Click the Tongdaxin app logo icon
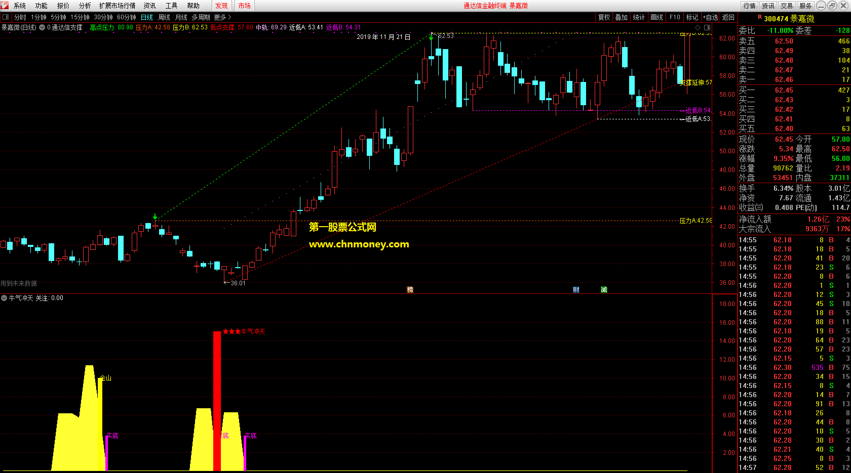The image size is (851, 473). pyautogui.click(x=5, y=5)
